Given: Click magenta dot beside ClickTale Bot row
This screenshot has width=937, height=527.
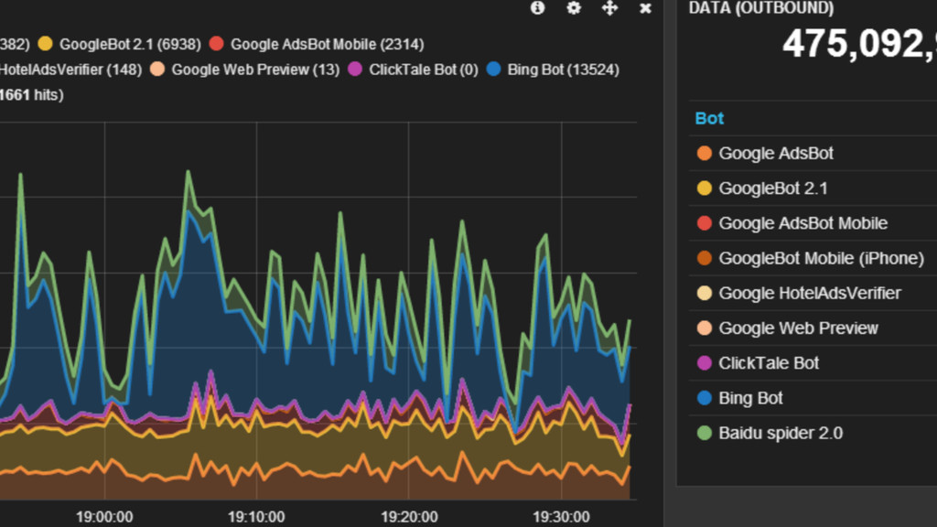Looking at the screenshot, I should [x=705, y=363].
